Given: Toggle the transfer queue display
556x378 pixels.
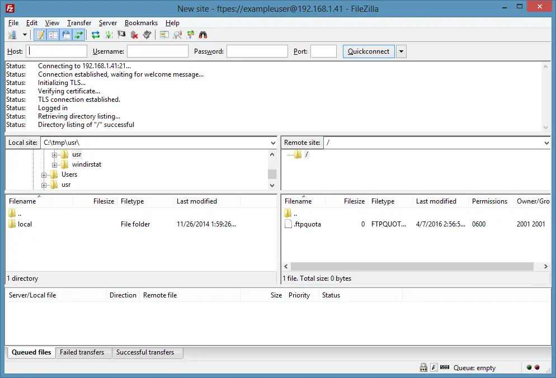Looking at the screenshot, I should pyautogui.click(x=79, y=35).
